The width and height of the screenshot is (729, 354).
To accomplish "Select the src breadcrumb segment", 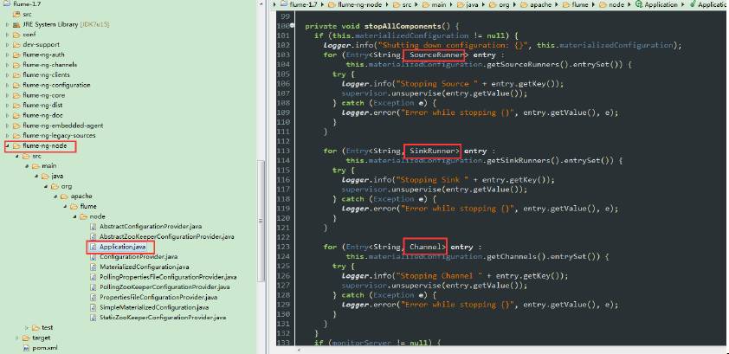I will [x=405, y=4].
